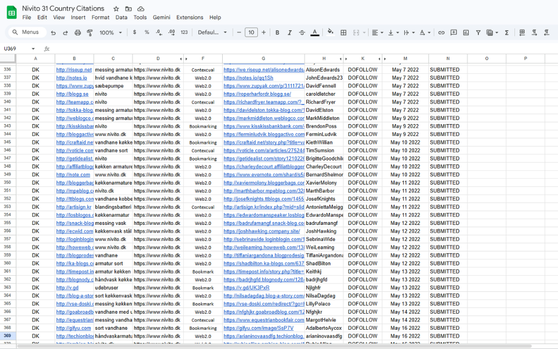Toggle strikethrough formatting
The width and height of the screenshot is (558, 349).
click(302, 33)
